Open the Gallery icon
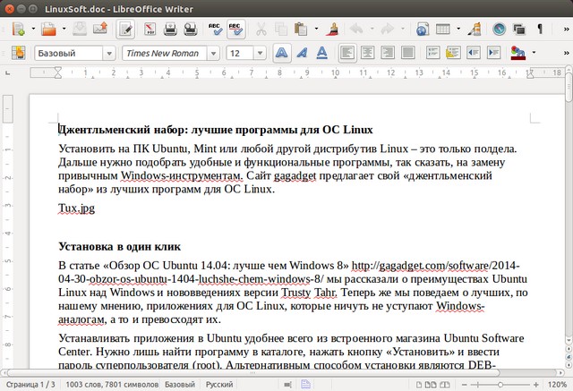 point(519,29)
